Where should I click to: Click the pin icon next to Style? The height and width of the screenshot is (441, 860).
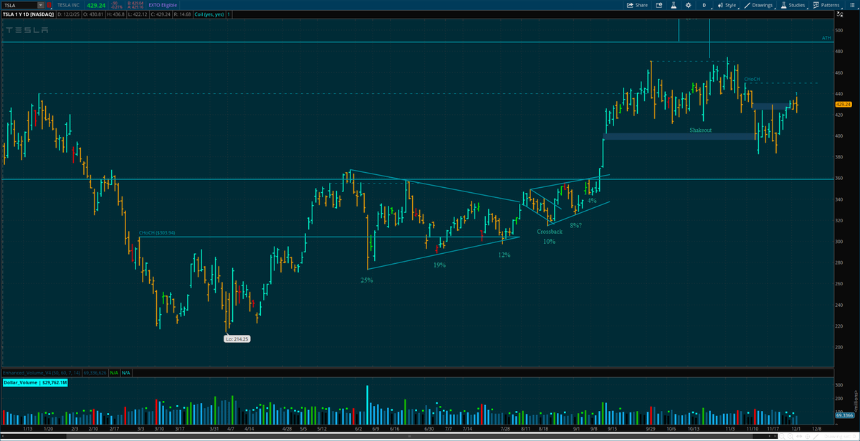(720, 5)
